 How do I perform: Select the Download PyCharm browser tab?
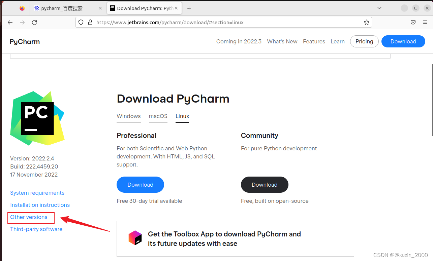[x=145, y=8]
